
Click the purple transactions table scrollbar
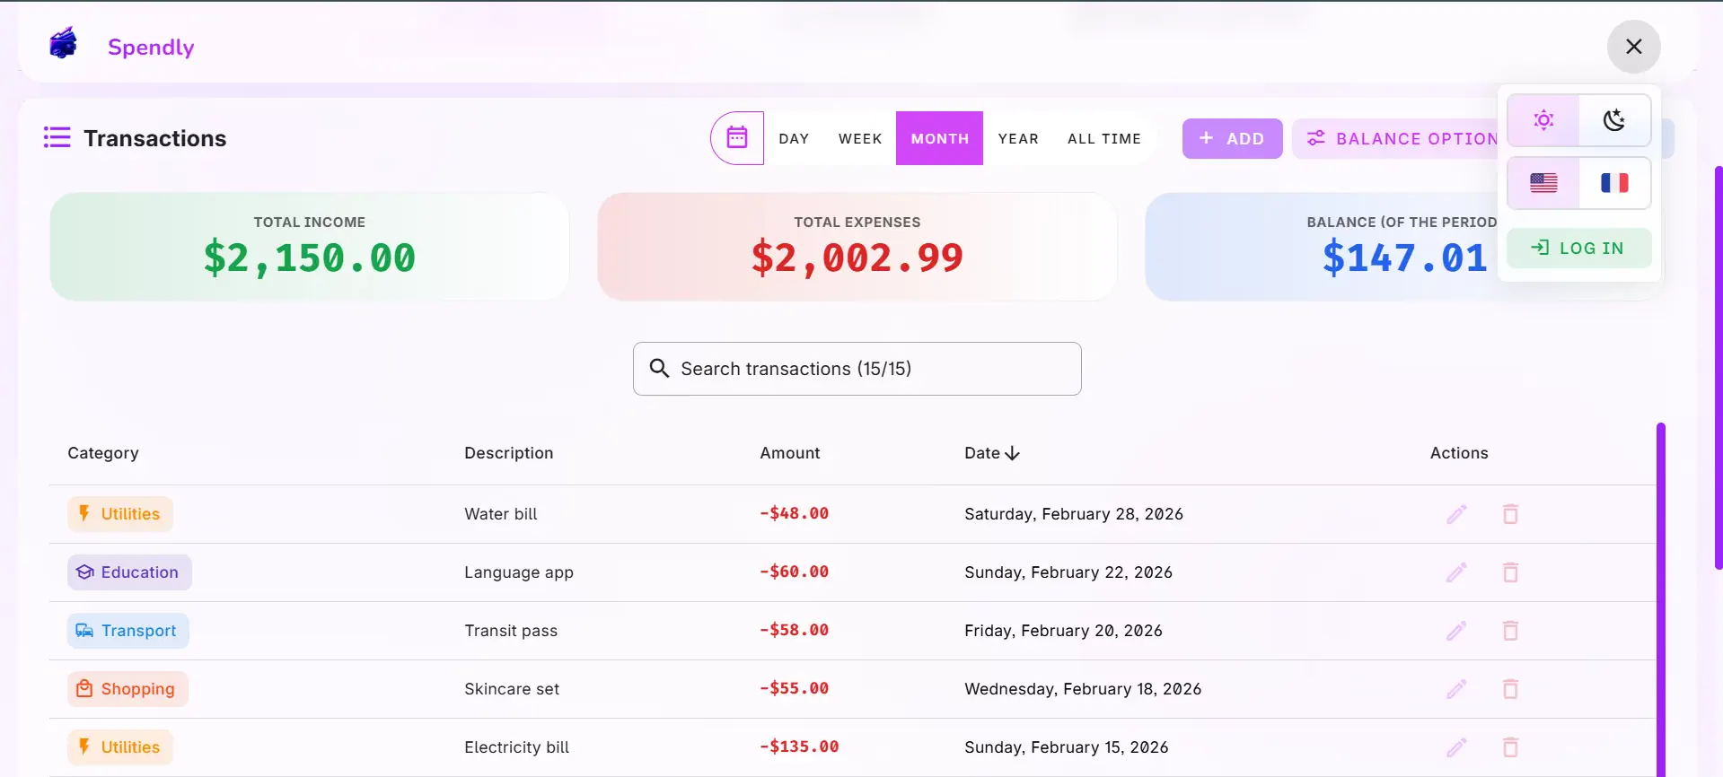(x=1661, y=599)
